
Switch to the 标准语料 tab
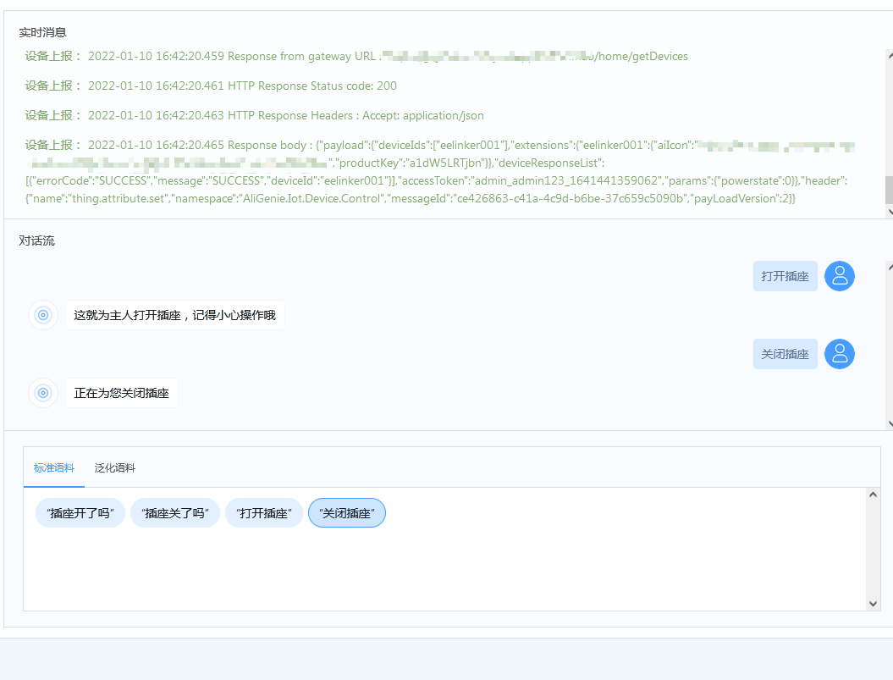(x=53, y=468)
